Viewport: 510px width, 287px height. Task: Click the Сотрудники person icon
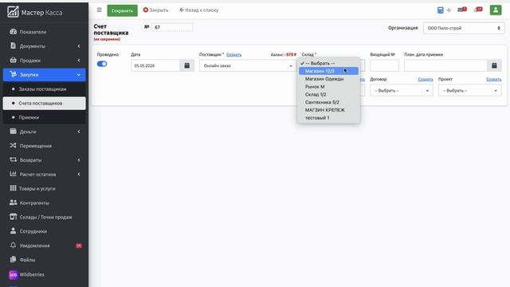point(13,231)
